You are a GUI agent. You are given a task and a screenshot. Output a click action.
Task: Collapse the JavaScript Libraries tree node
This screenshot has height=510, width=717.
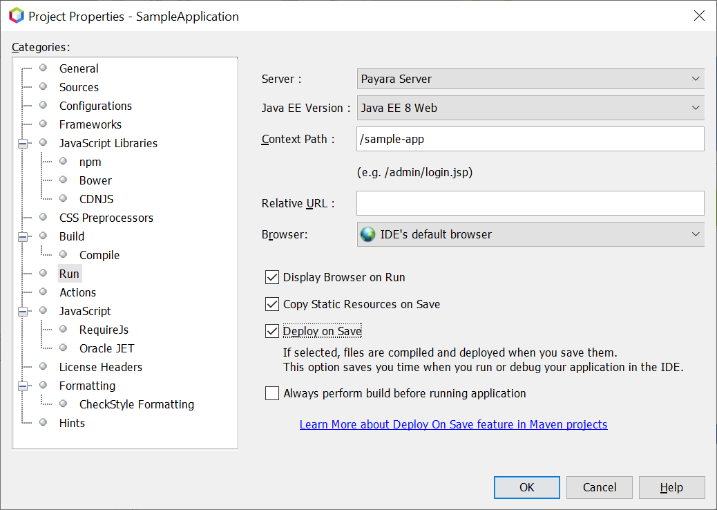point(23,143)
